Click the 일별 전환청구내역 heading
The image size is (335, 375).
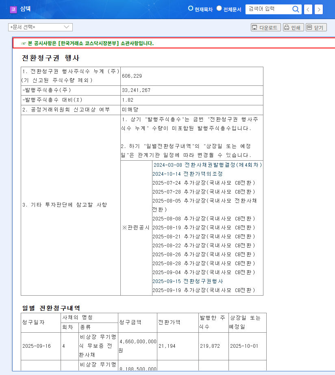coord(51,308)
